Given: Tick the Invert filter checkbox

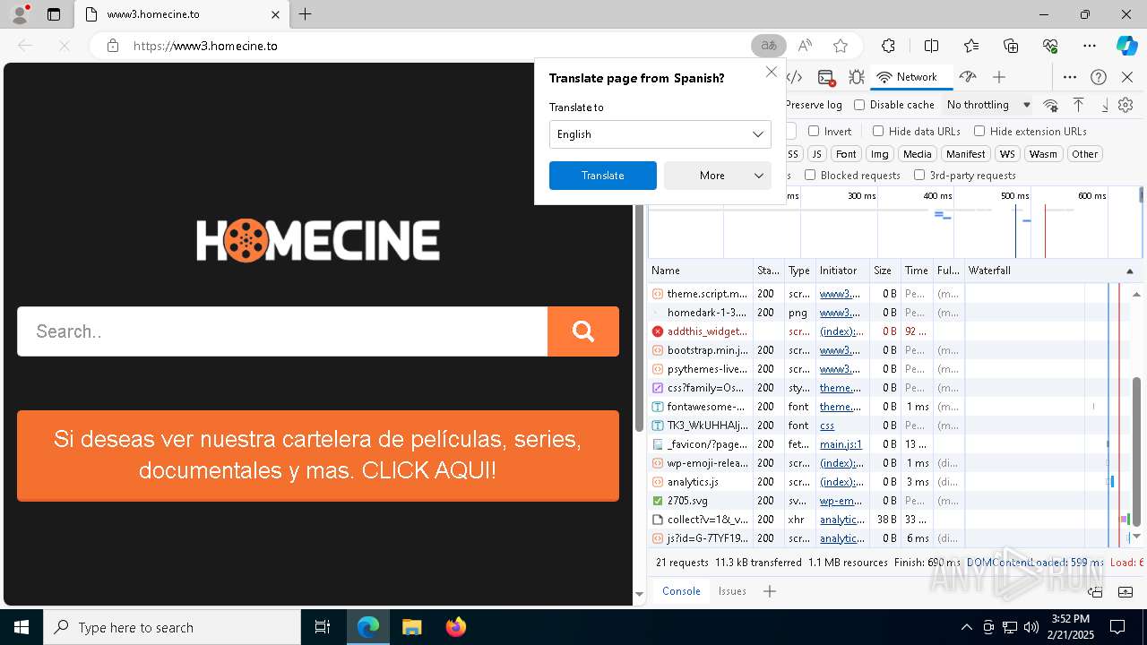Looking at the screenshot, I should pyautogui.click(x=814, y=131).
